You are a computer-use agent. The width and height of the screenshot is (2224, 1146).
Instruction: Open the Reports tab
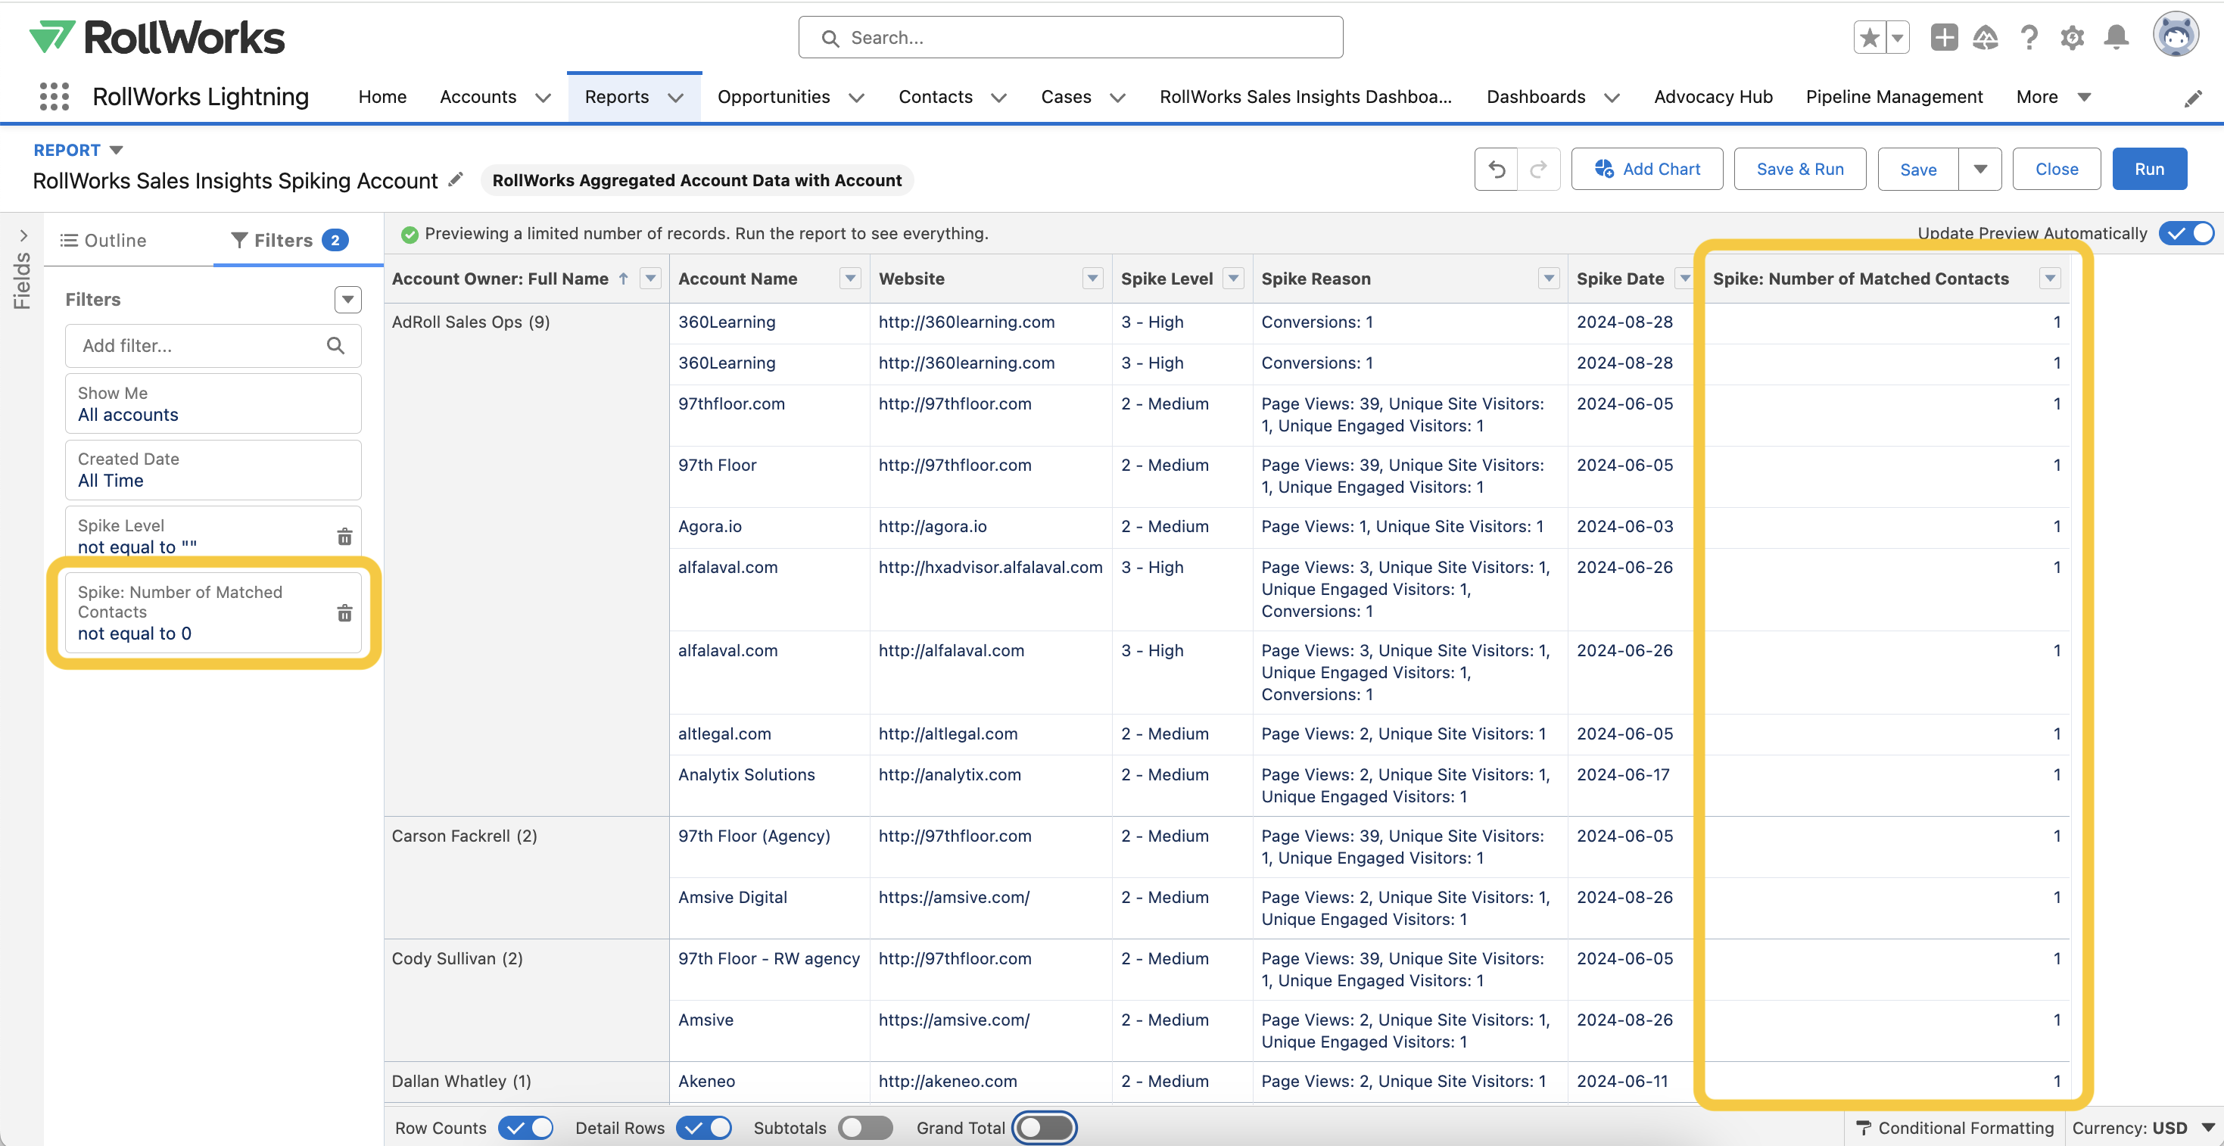point(616,97)
